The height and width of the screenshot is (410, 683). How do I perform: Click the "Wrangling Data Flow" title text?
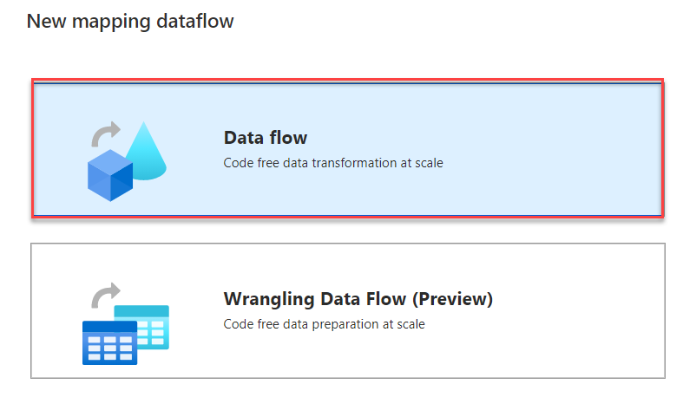(314, 299)
